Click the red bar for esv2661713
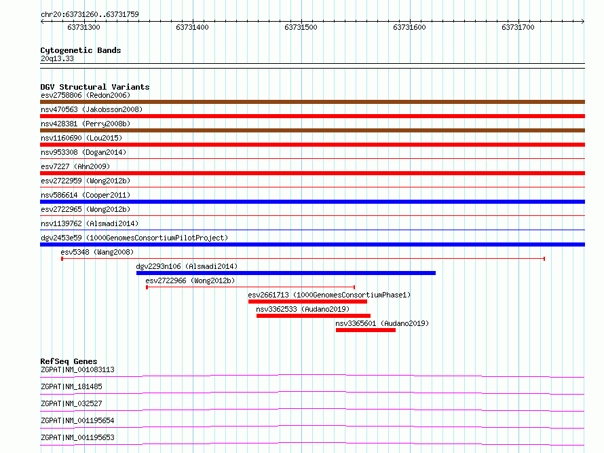The image size is (604, 453). click(x=308, y=302)
